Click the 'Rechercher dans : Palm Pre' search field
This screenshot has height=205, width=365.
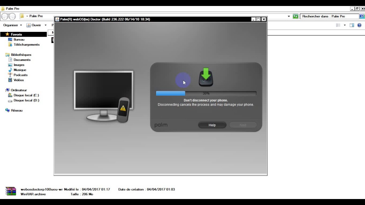[329, 16]
